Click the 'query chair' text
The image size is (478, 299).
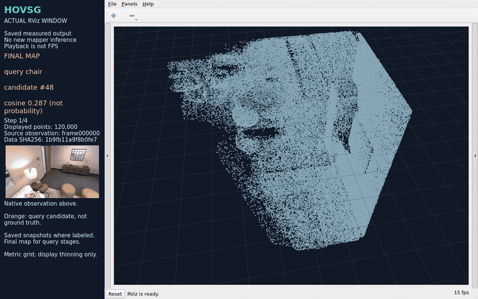23,72
